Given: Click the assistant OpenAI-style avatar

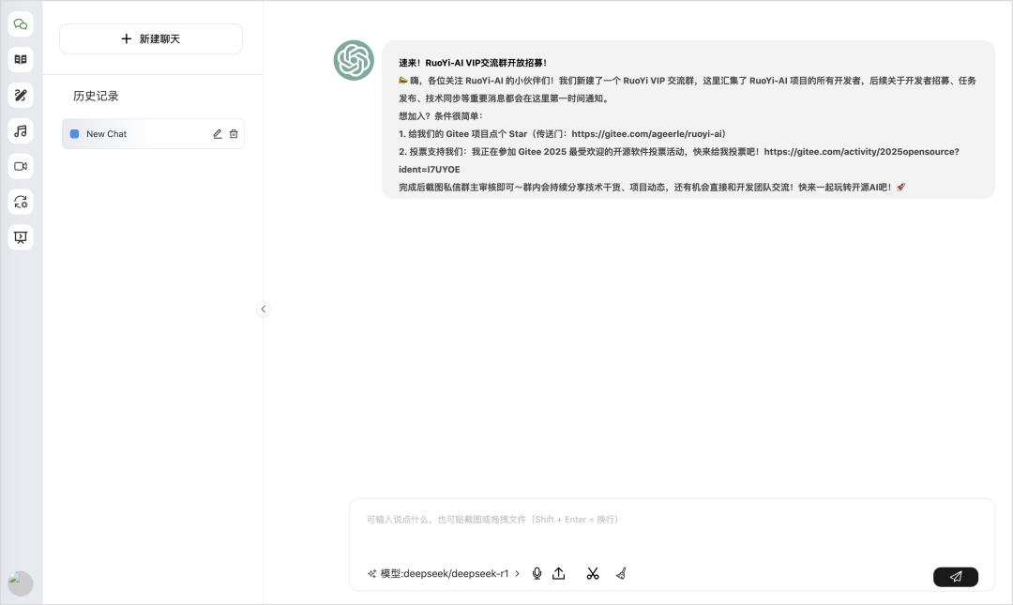Looking at the screenshot, I should tap(354, 60).
